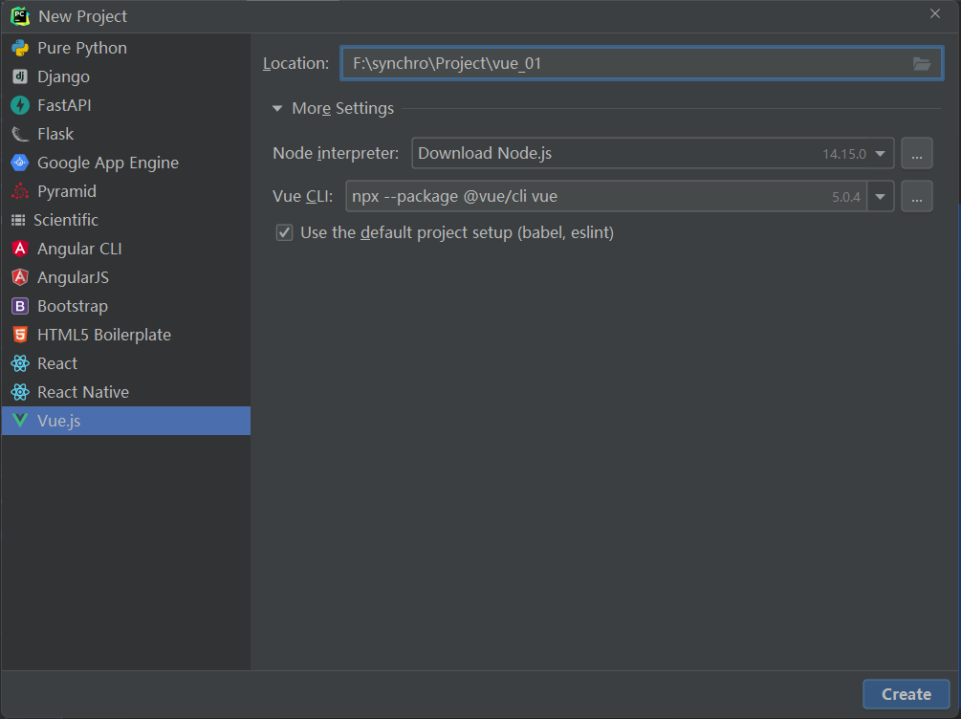Click the Vue CLI label
Viewport: 961px width, 719px height.
click(x=303, y=196)
